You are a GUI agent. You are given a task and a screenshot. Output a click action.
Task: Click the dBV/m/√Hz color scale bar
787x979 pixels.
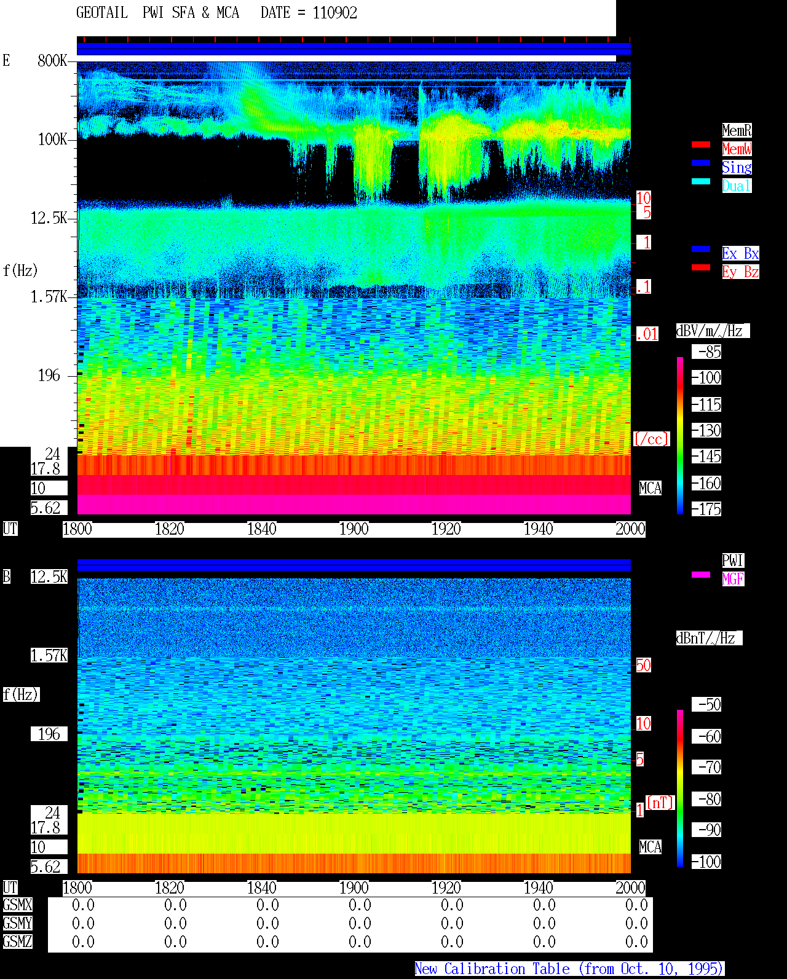click(x=680, y=435)
